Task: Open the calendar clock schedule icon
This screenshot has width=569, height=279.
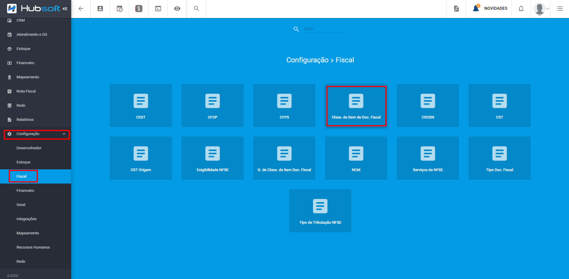Action: coord(119,9)
